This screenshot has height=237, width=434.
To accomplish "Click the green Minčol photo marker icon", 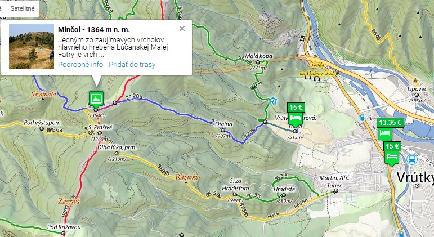I will (96, 100).
